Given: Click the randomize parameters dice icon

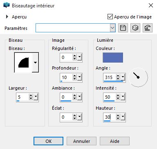Looking at the screenshot, I should [135, 28].
